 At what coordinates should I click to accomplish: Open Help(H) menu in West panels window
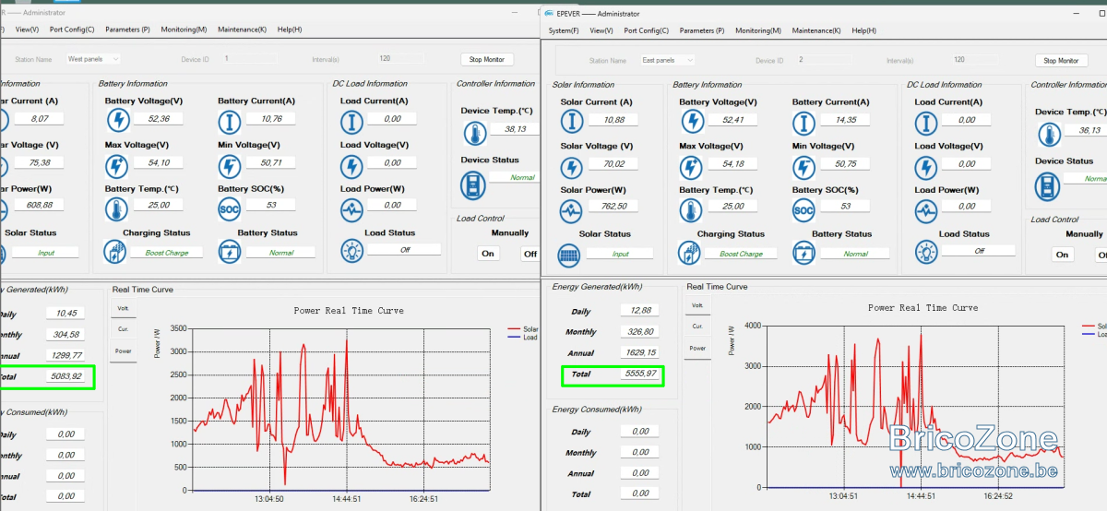(290, 30)
